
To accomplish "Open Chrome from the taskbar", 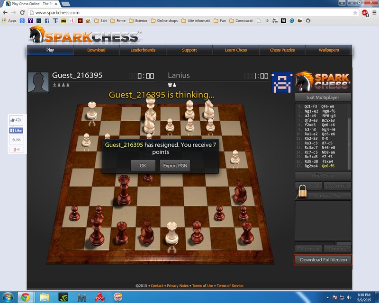I will 25,297.
